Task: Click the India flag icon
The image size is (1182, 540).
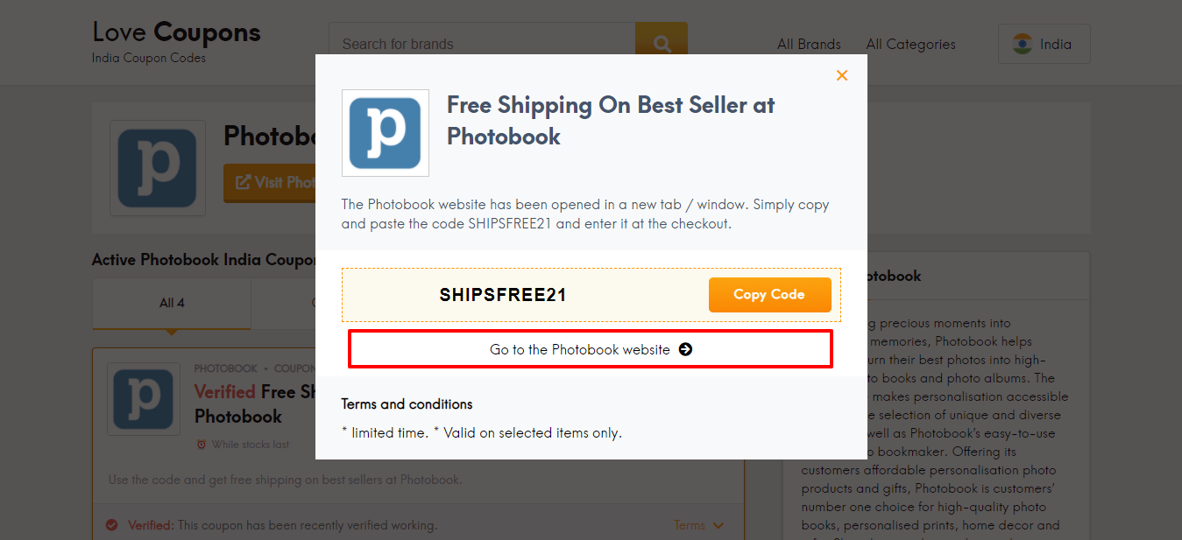Action: click(x=1023, y=44)
